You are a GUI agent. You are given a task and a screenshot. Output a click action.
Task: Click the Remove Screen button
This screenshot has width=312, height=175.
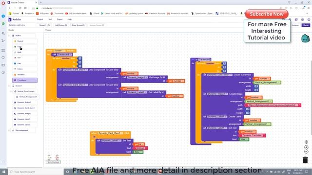click(97, 25)
